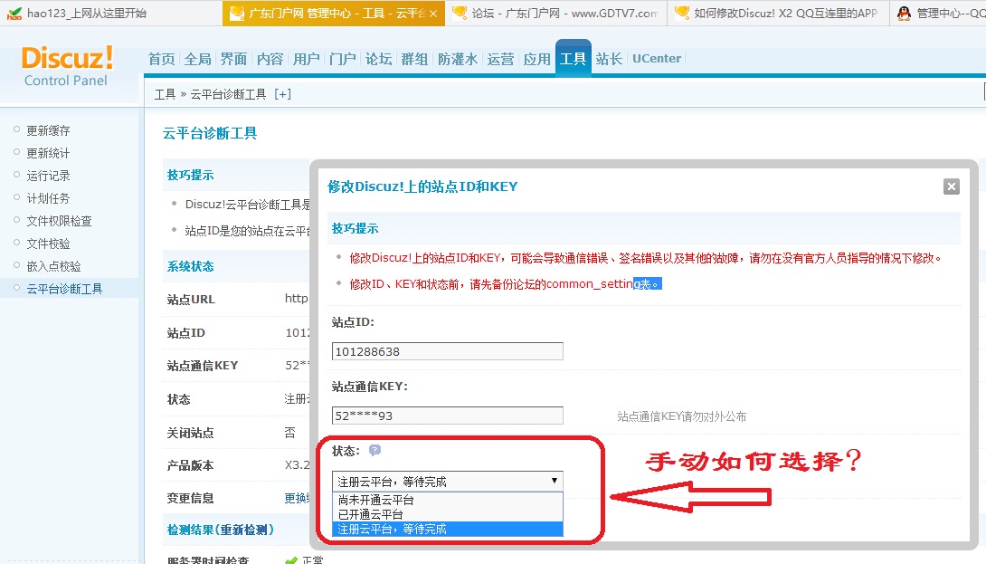
Task: Open the 全局 menu
Action: click(198, 59)
